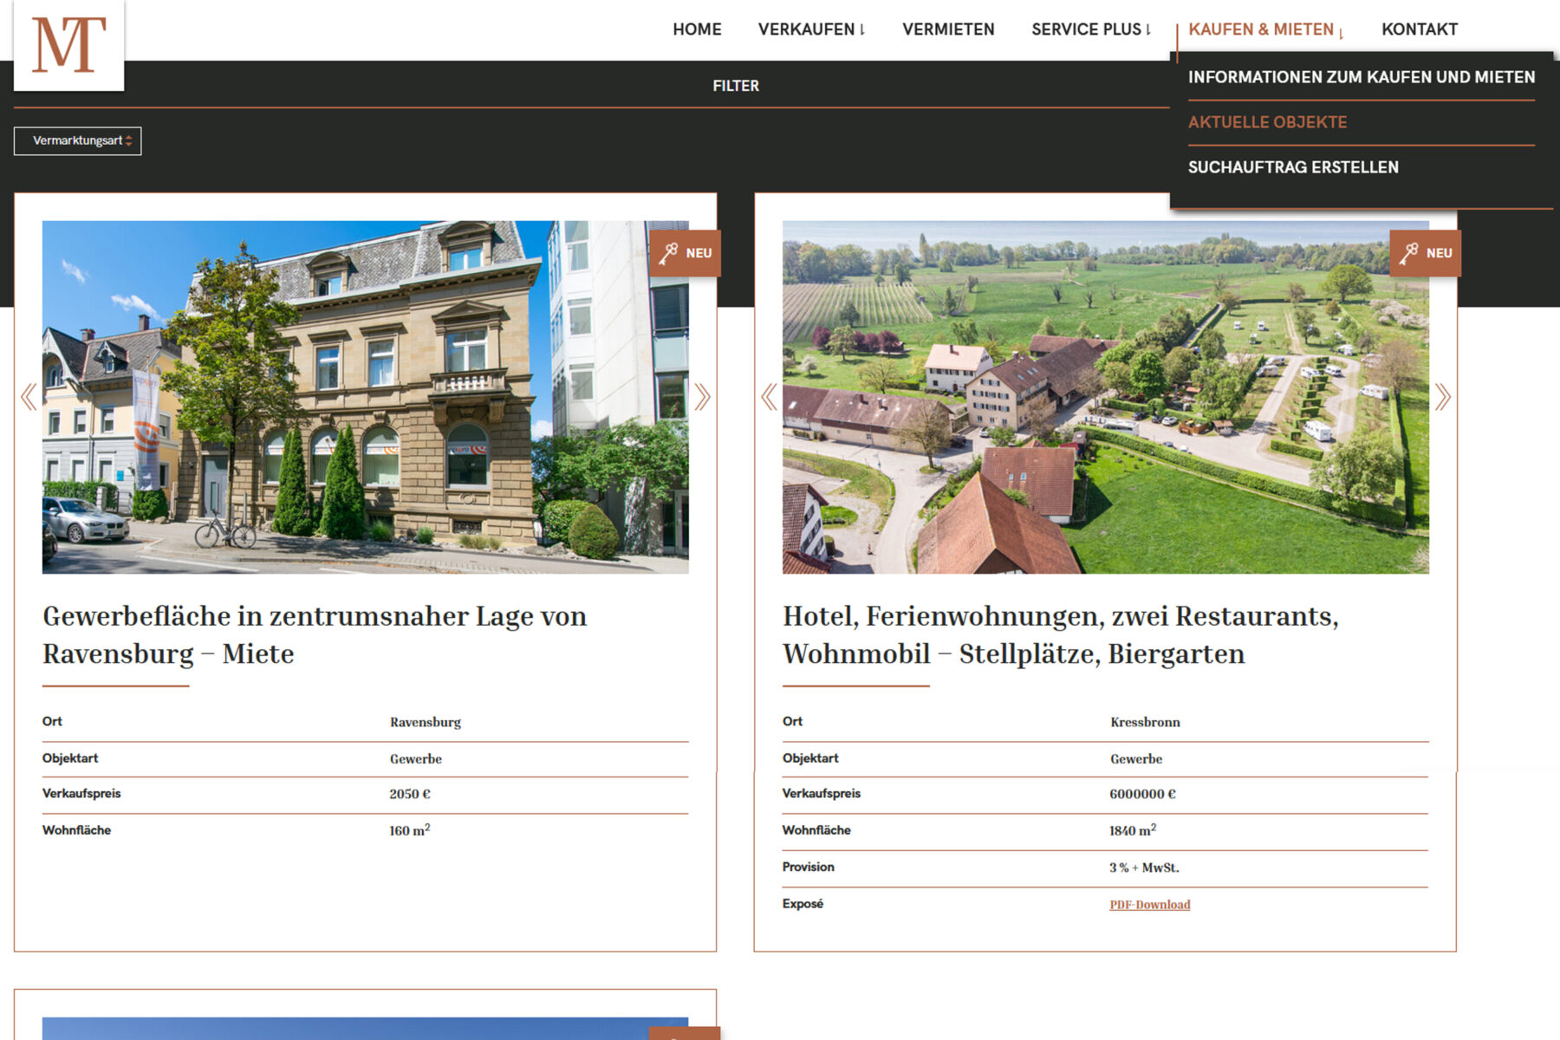
Task: Click NEU key badge on hotel listing
Action: point(1425,253)
